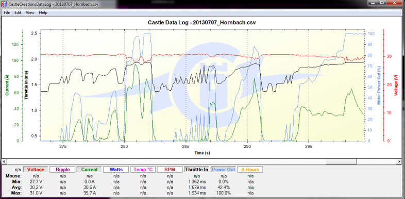Toggle the Voltage data series
Image resolution: width=405 pixels, height=199 pixels.
tap(36, 170)
